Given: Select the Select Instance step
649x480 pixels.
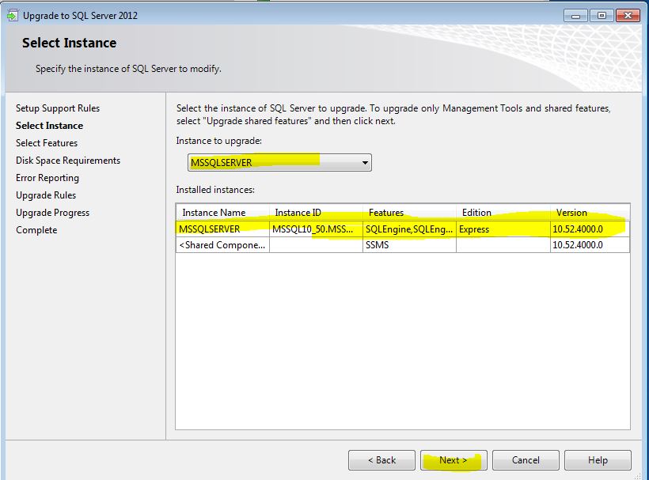Looking at the screenshot, I should point(49,126).
